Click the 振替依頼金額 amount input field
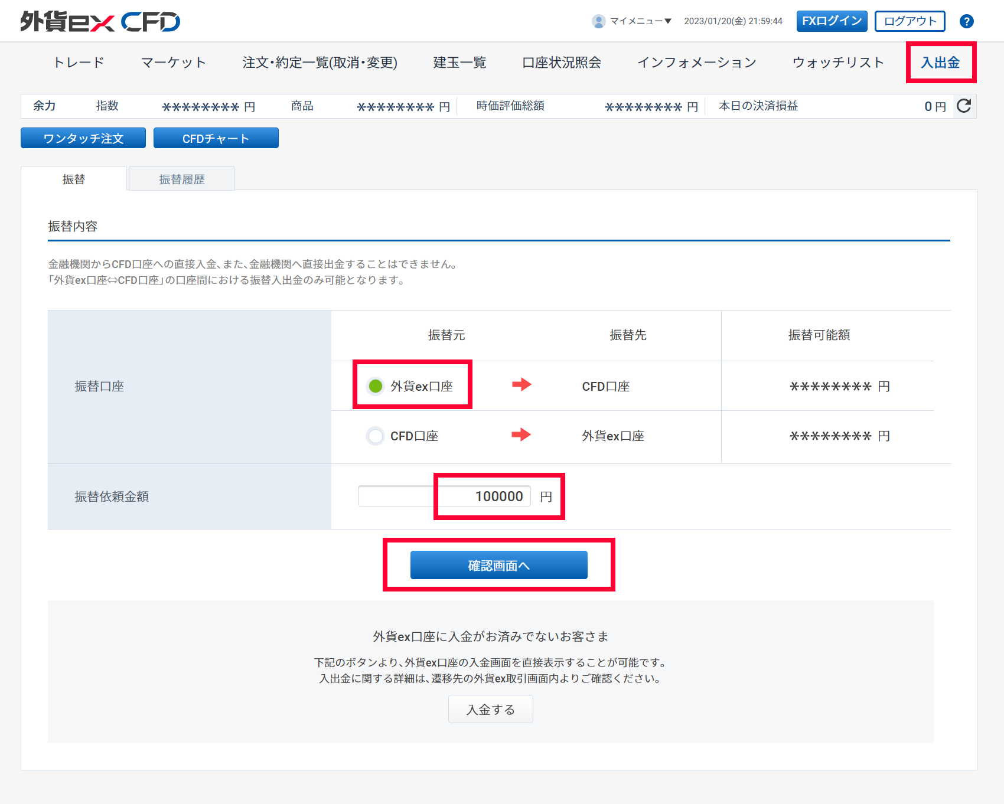Screen dimensions: 1004x804 pyautogui.click(x=444, y=496)
